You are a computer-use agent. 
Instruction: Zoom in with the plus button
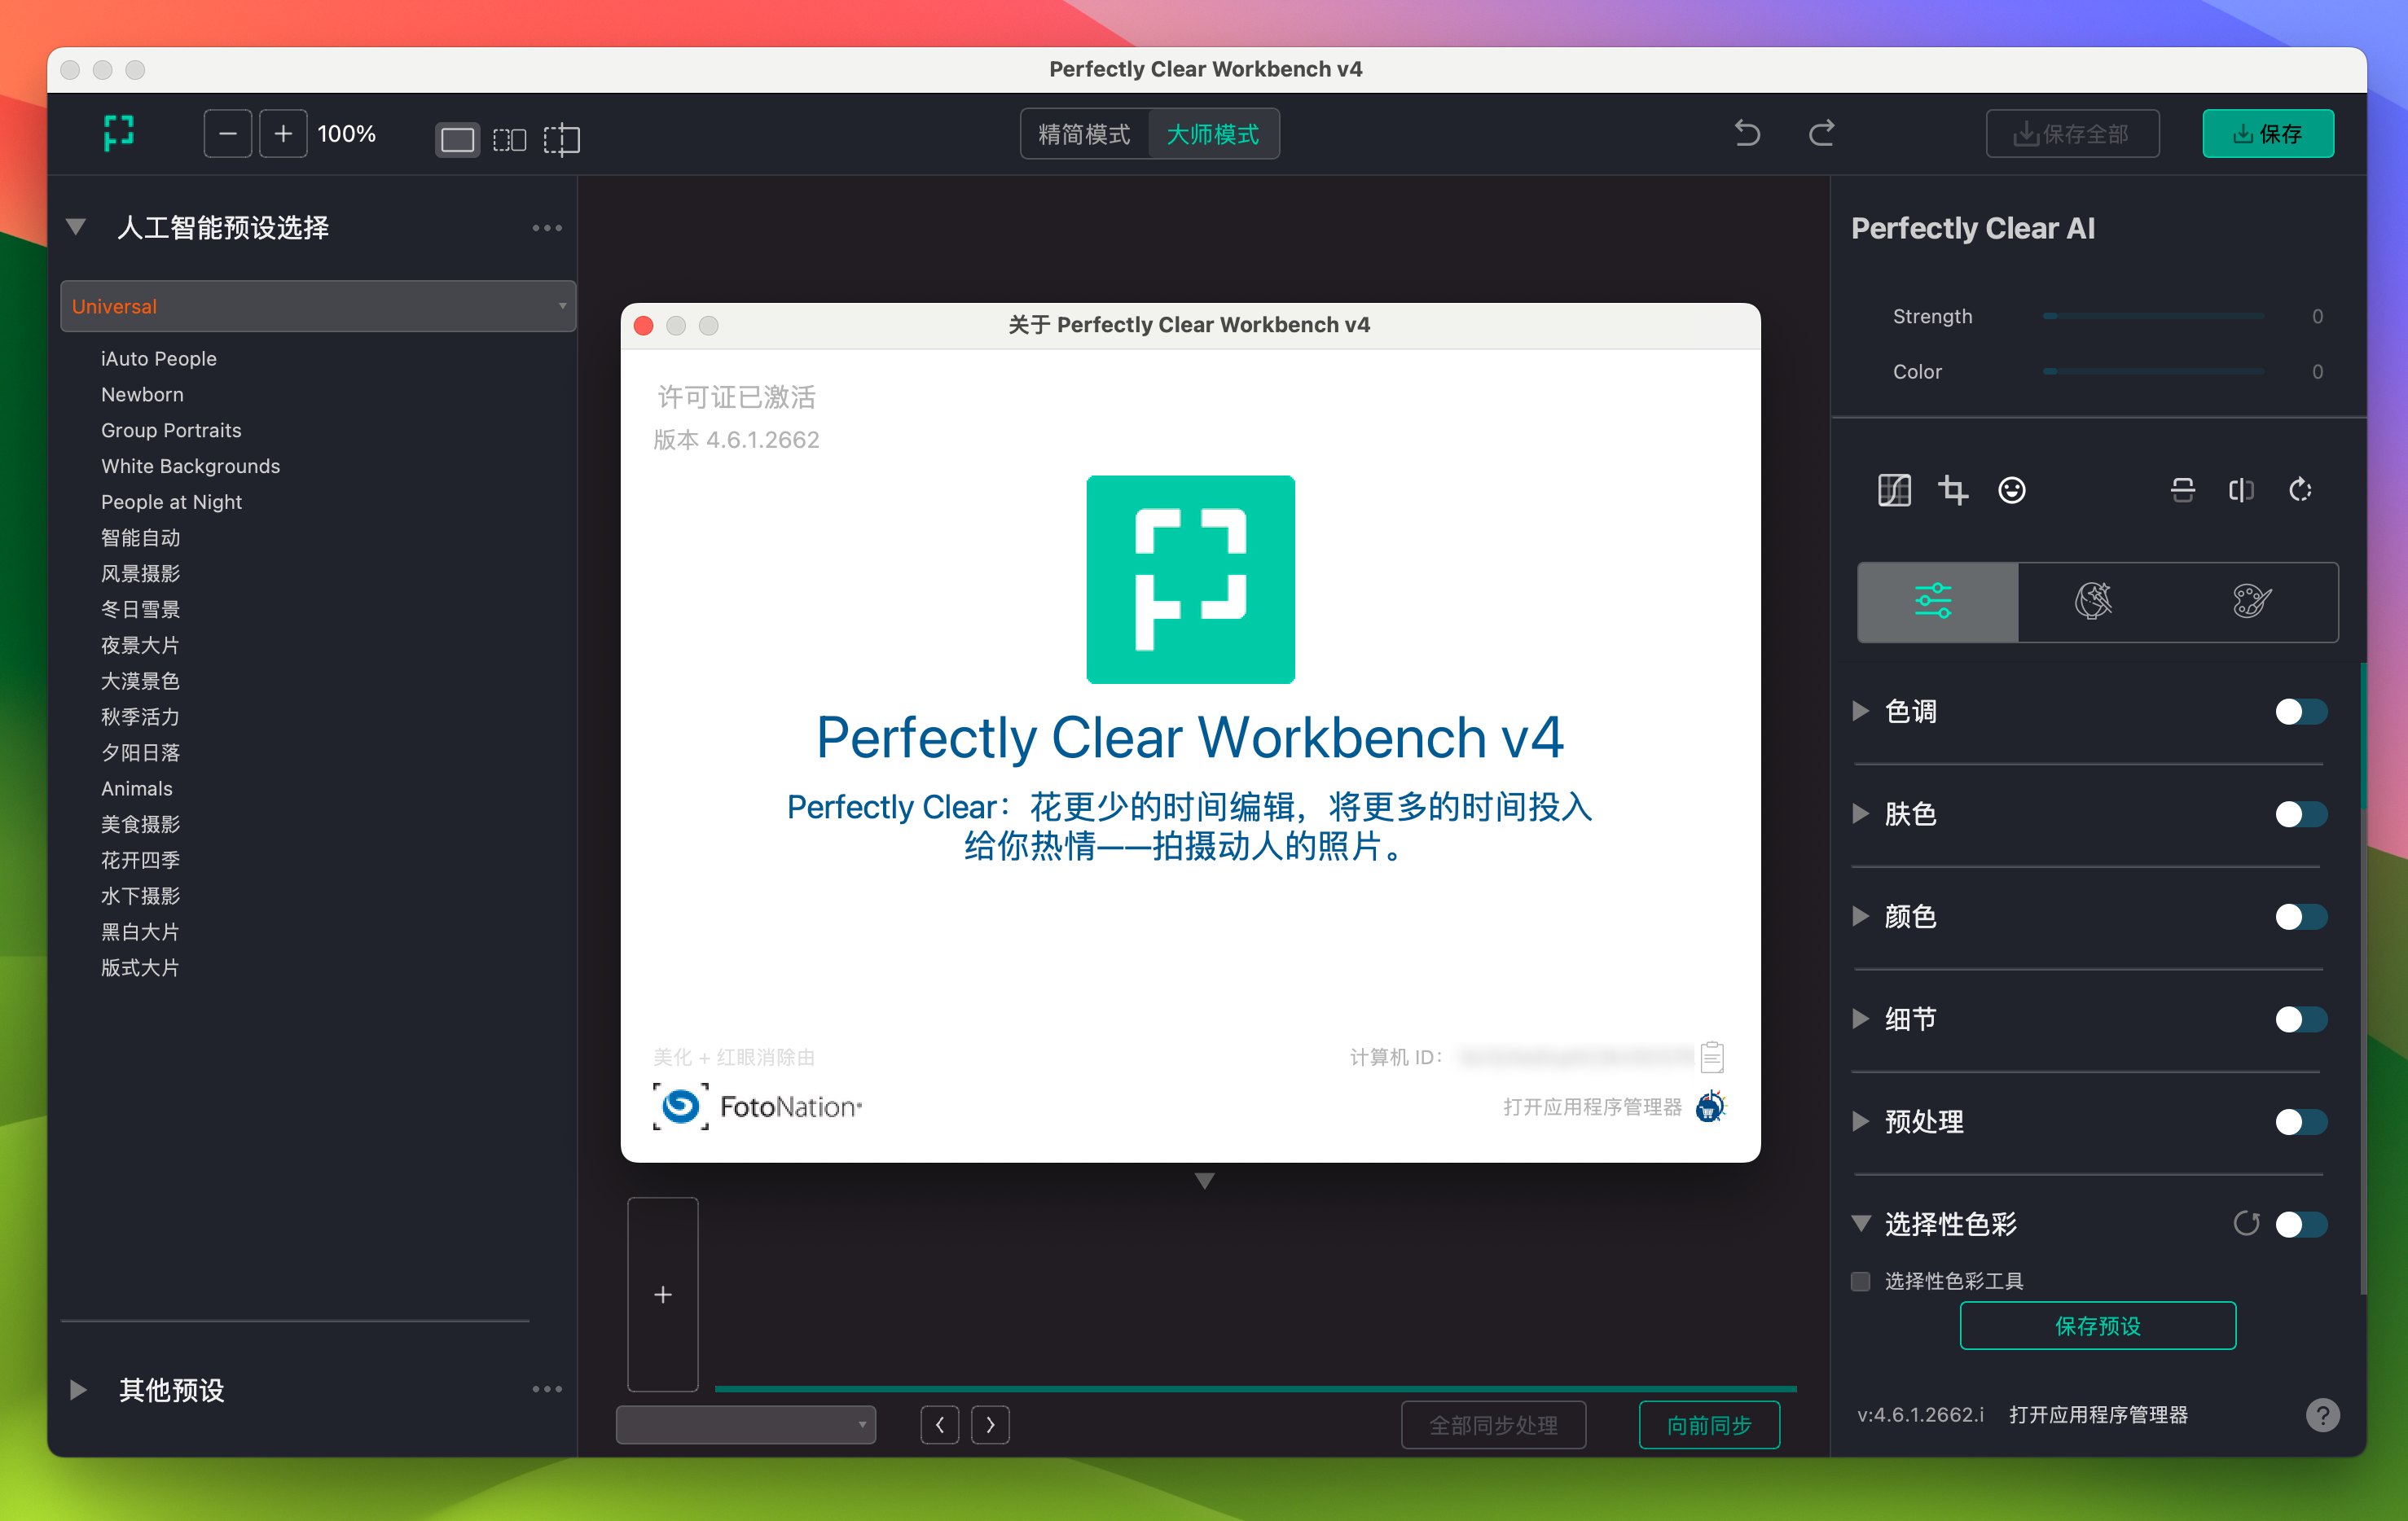[x=283, y=134]
